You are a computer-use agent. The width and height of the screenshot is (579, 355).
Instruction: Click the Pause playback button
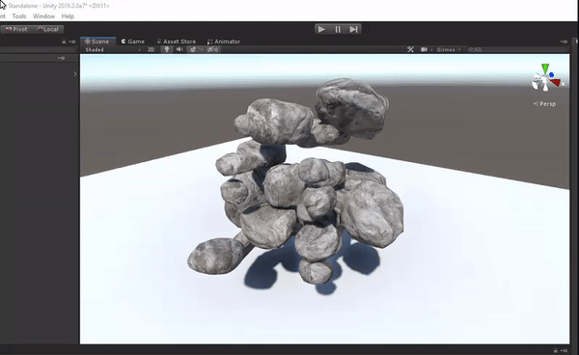338,29
